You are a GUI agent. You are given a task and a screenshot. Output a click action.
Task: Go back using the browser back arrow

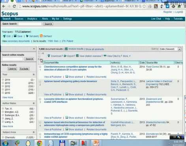pyautogui.click(x=4, y=6)
